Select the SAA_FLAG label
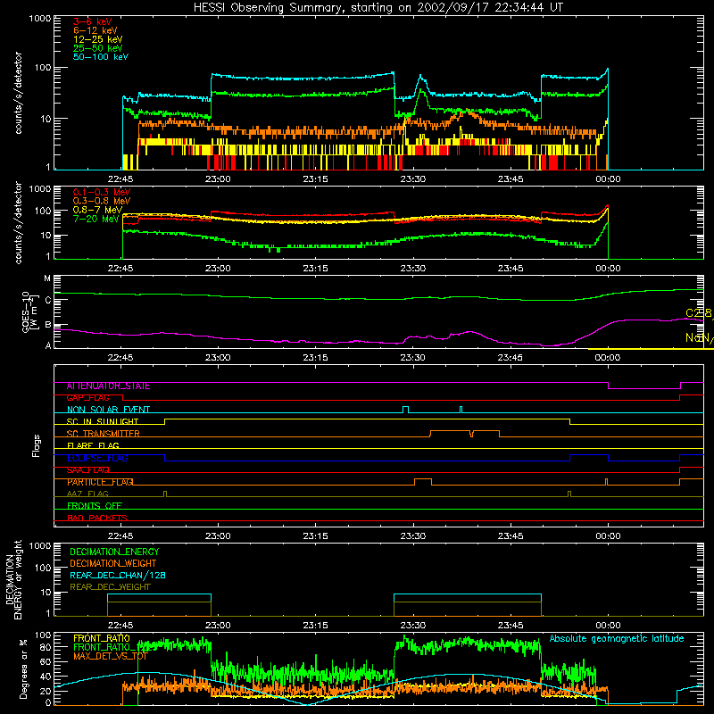 87,470
